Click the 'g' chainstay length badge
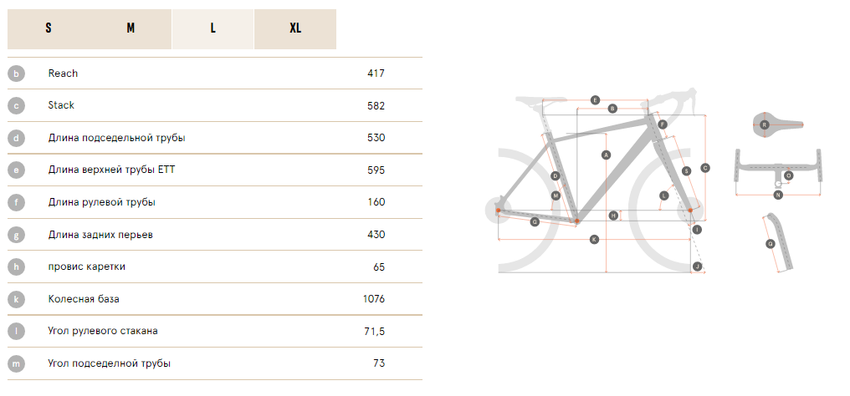The height and width of the screenshot is (396, 850). 16,235
